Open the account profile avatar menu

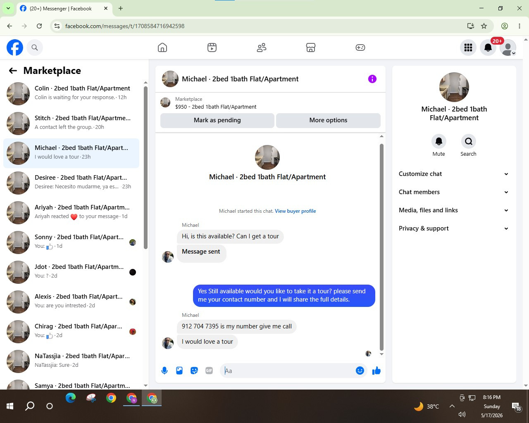pyautogui.click(x=508, y=48)
